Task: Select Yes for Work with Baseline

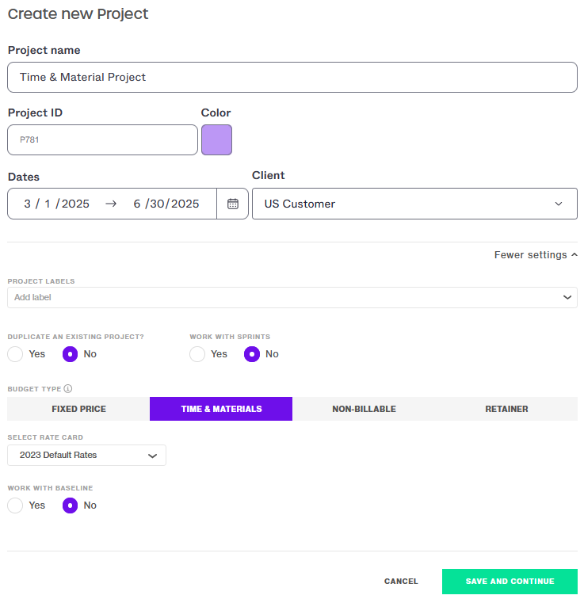Action: click(15, 506)
